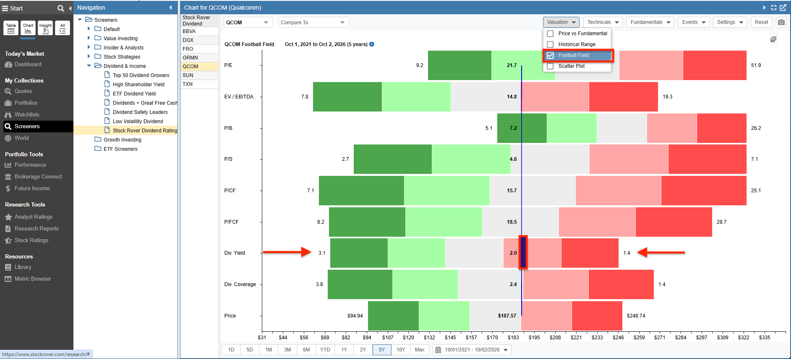Expand the Technicals dropdown menu
The width and height of the screenshot is (791, 359).
603,22
